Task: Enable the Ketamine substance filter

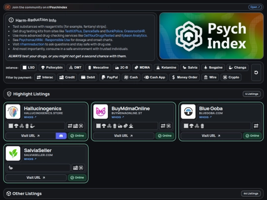Action: 166,68
